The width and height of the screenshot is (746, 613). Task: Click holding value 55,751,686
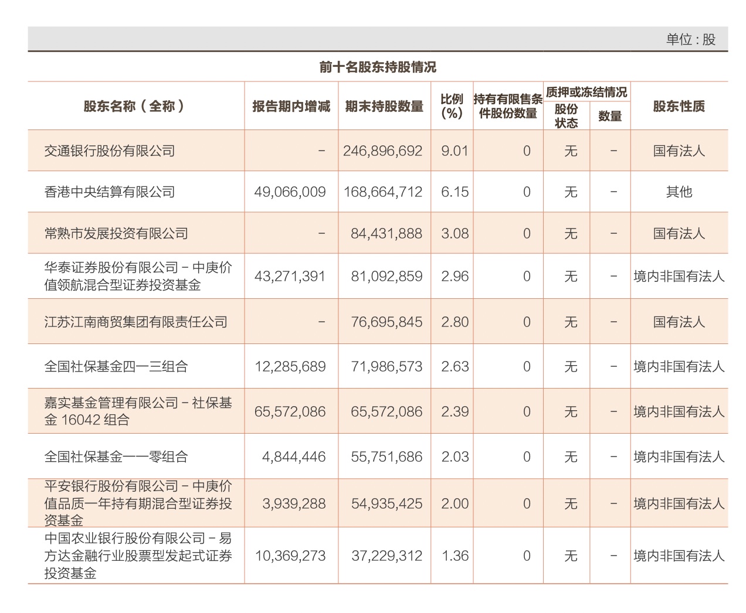point(386,457)
